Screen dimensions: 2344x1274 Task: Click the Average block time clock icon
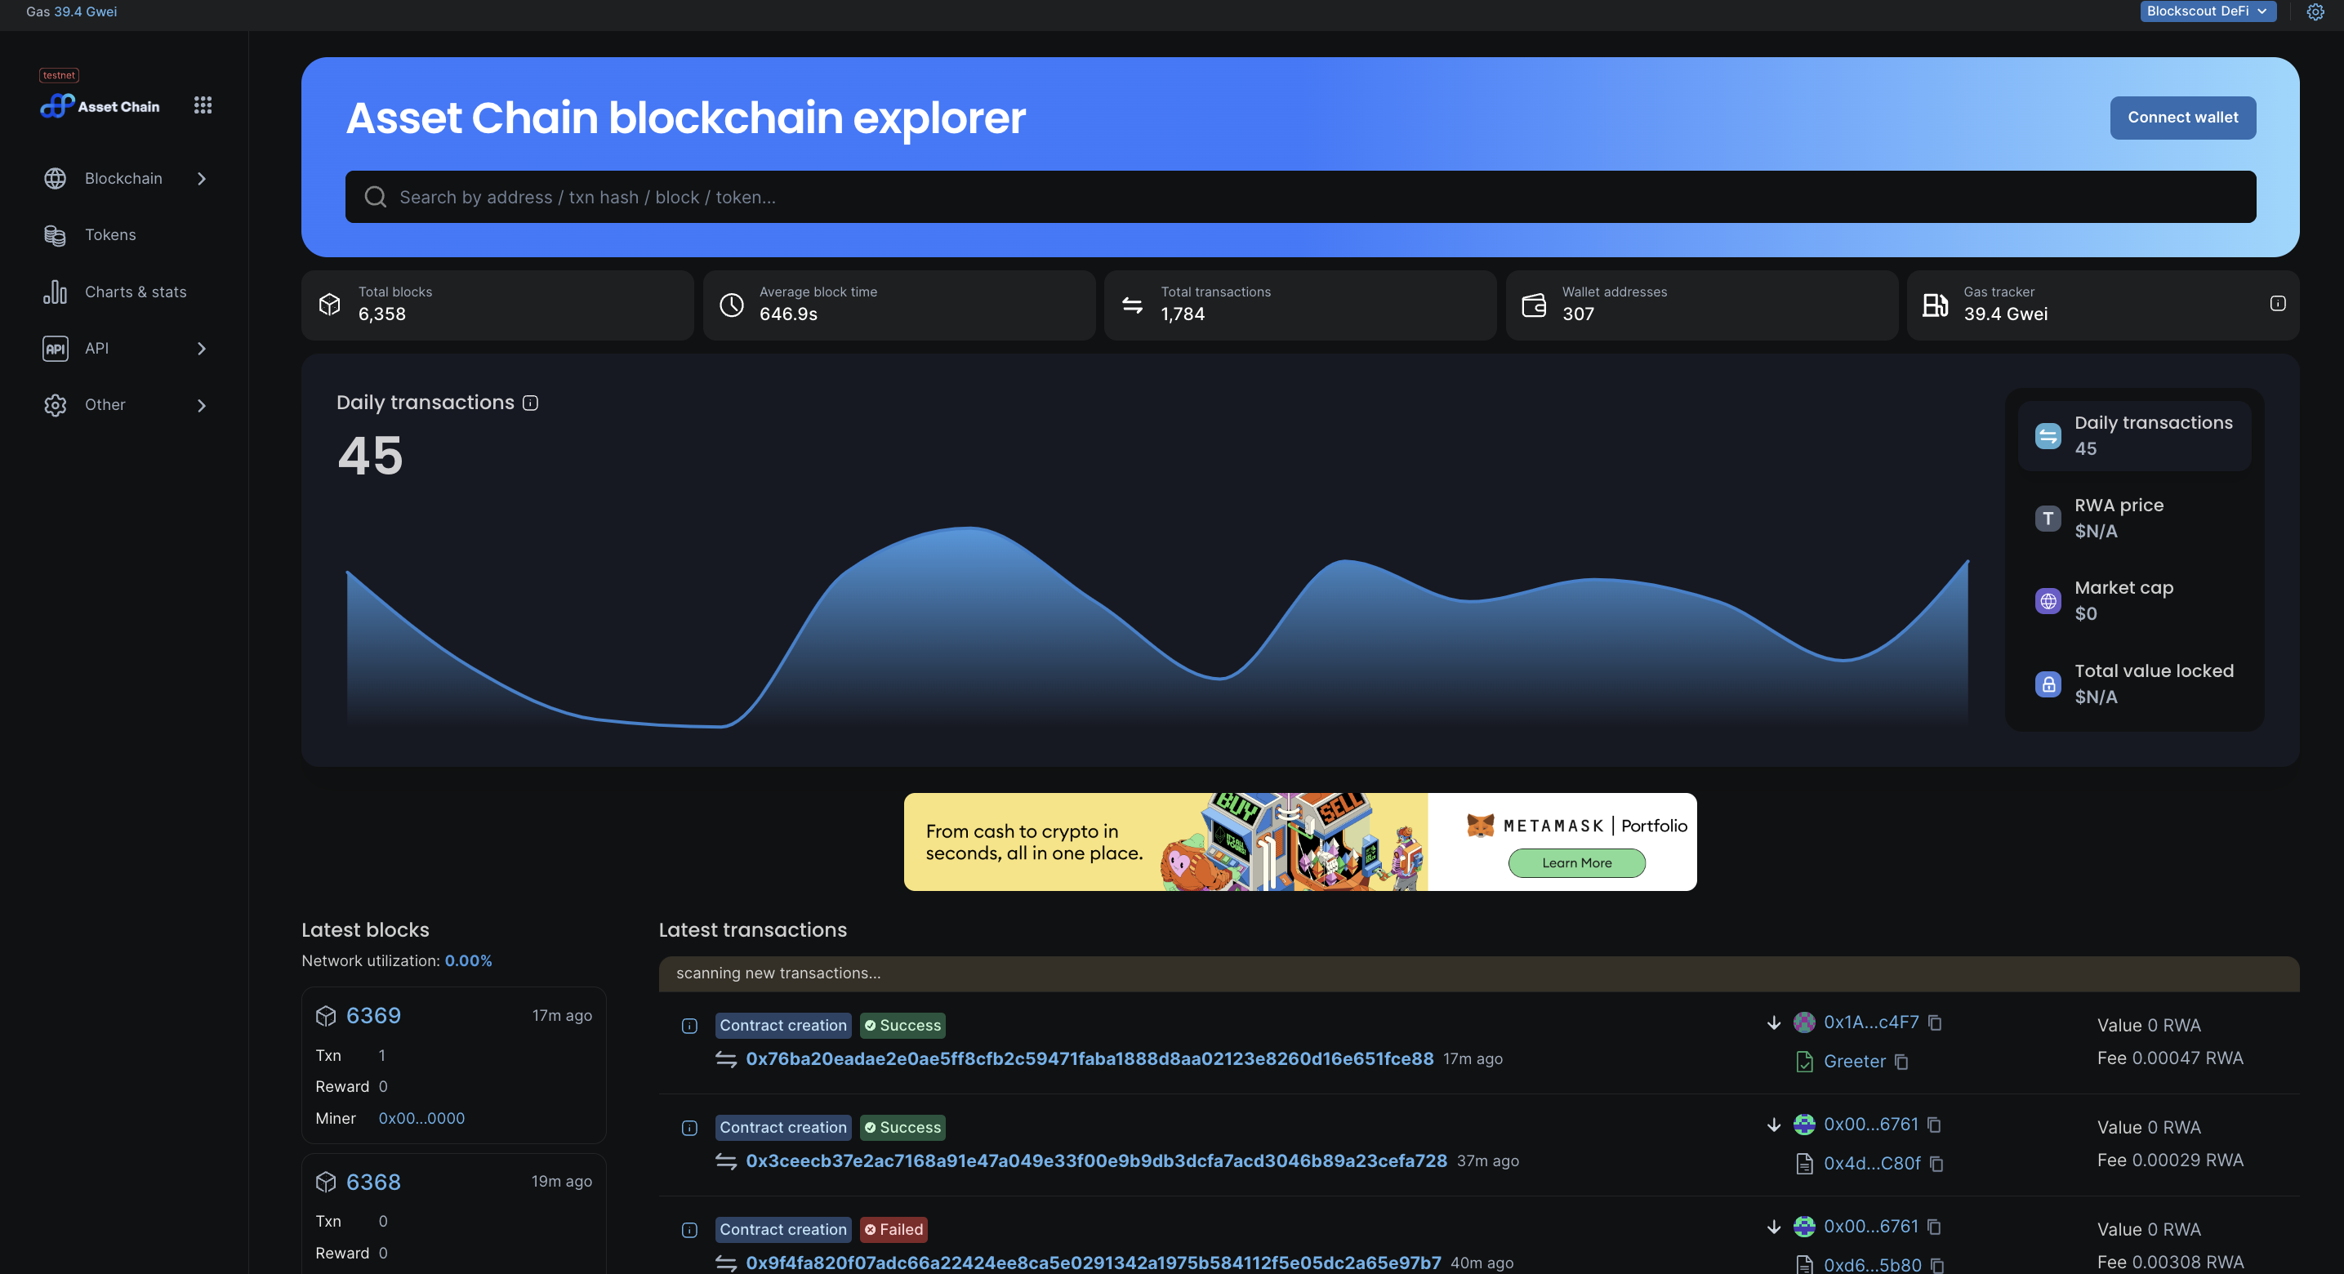(x=732, y=304)
